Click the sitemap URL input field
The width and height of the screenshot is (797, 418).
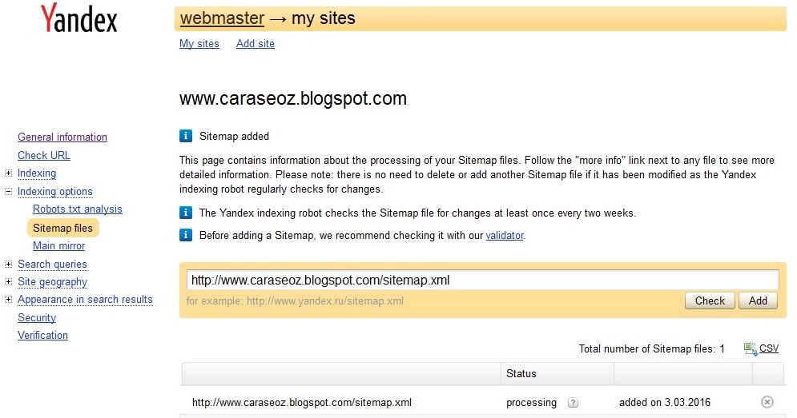click(482, 281)
